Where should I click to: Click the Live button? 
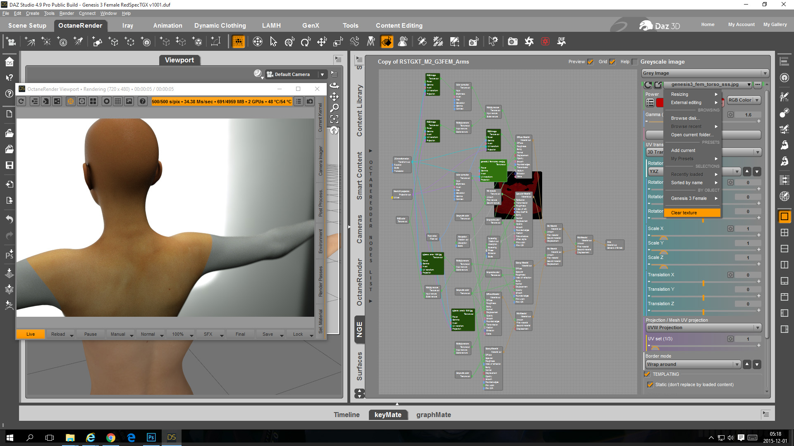point(31,334)
